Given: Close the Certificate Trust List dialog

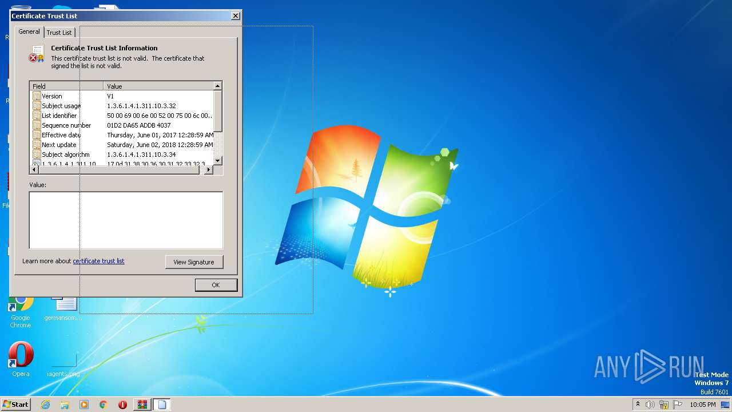Looking at the screenshot, I should [235, 16].
